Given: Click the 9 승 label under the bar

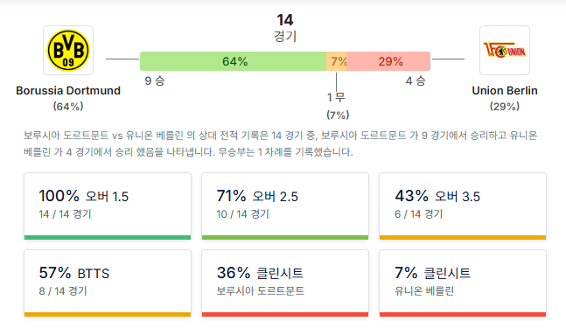Looking at the screenshot, I should click(x=155, y=80).
